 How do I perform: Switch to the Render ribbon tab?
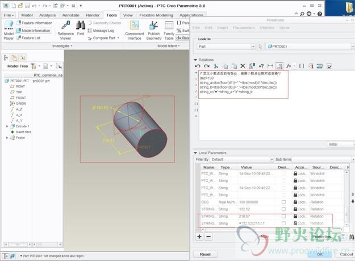pyautogui.click(x=93, y=15)
